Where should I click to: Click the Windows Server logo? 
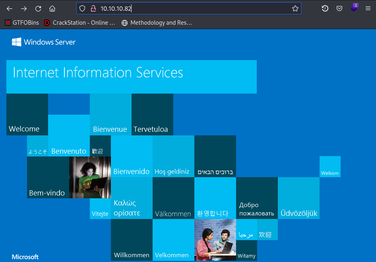(x=44, y=42)
